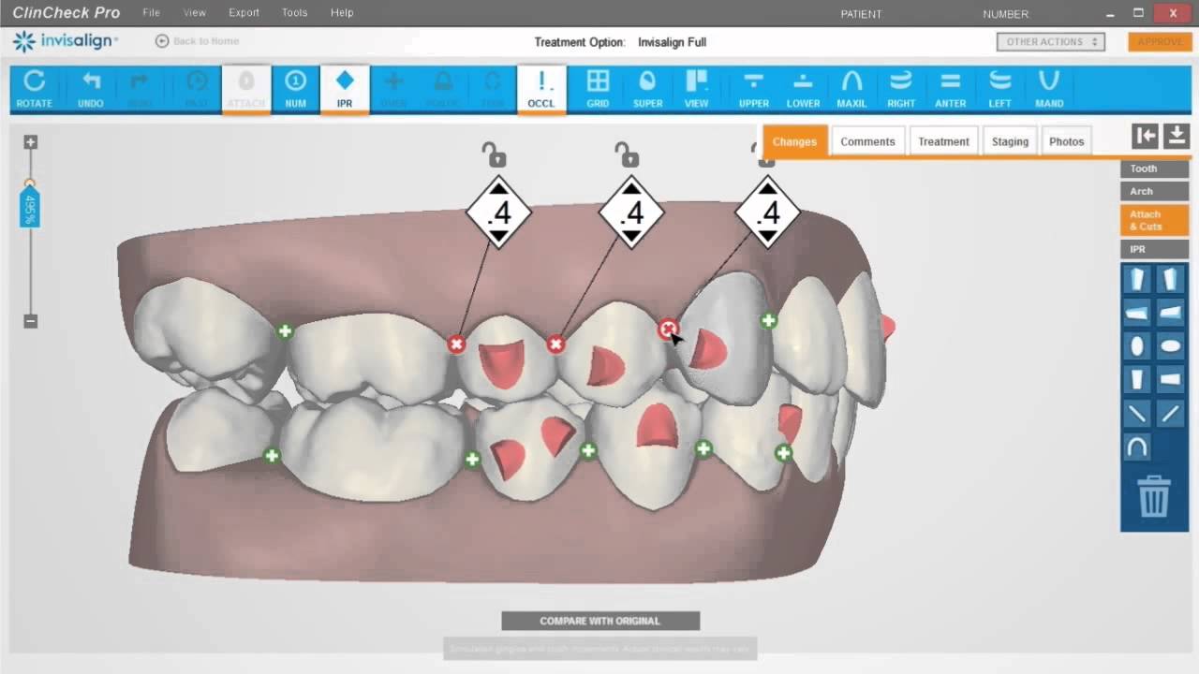The height and width of the screenshot is (674, 1199).
Task: Show the LOWER arch only
Action: coord(803,90)
